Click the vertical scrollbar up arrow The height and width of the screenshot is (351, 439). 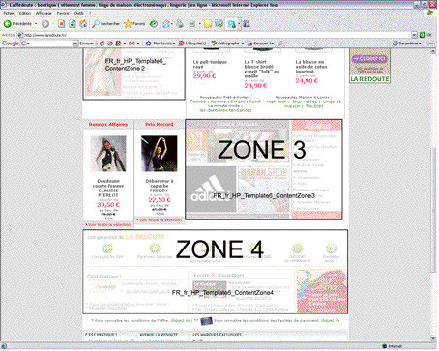tap(433, 51)
